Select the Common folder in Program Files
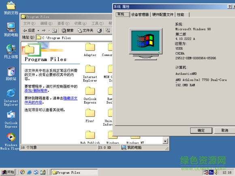235x176 pixels. (x=107, y=50)
